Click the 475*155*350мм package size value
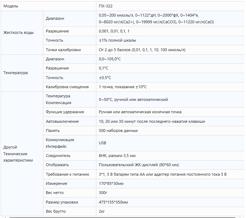 pos(113,202)
